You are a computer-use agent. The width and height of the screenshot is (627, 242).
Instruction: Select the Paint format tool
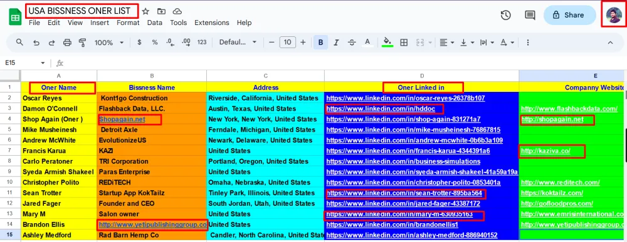pyautogui.click(x=83, y=43)
